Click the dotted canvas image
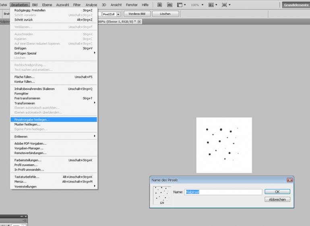310x226 pixels. pyautogui.click(x=224, y=145)
